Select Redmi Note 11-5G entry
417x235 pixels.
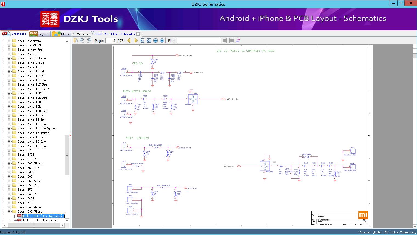pyautogui.click(x=31, y=76)
